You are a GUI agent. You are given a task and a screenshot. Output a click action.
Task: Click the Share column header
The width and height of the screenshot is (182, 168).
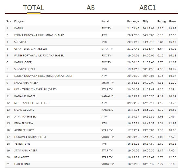tap(172, 21)
